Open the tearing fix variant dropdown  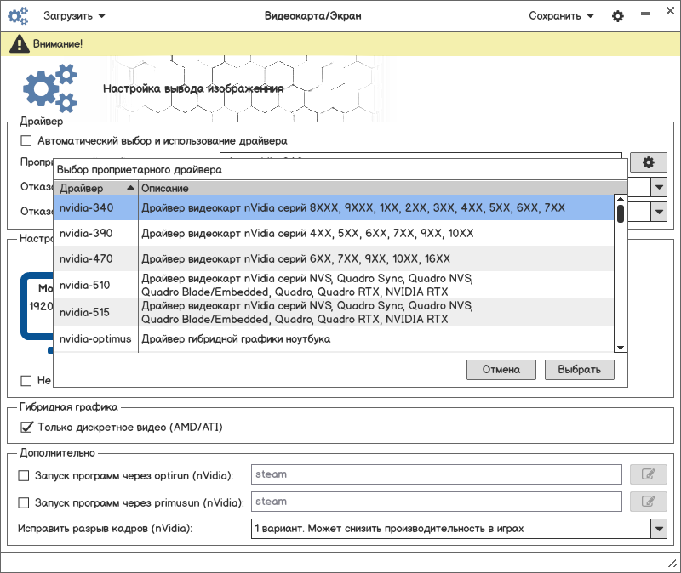coord(658,529)
